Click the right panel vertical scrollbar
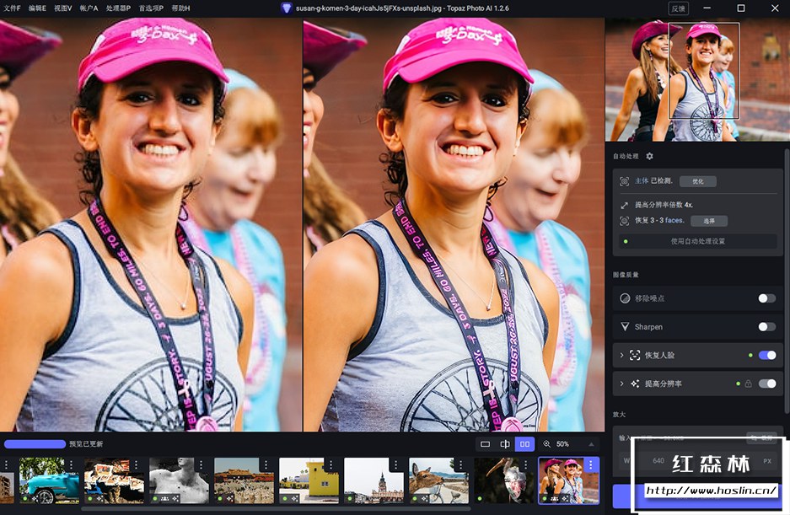This screenshot has width=790, height=515. coord(787,282)
